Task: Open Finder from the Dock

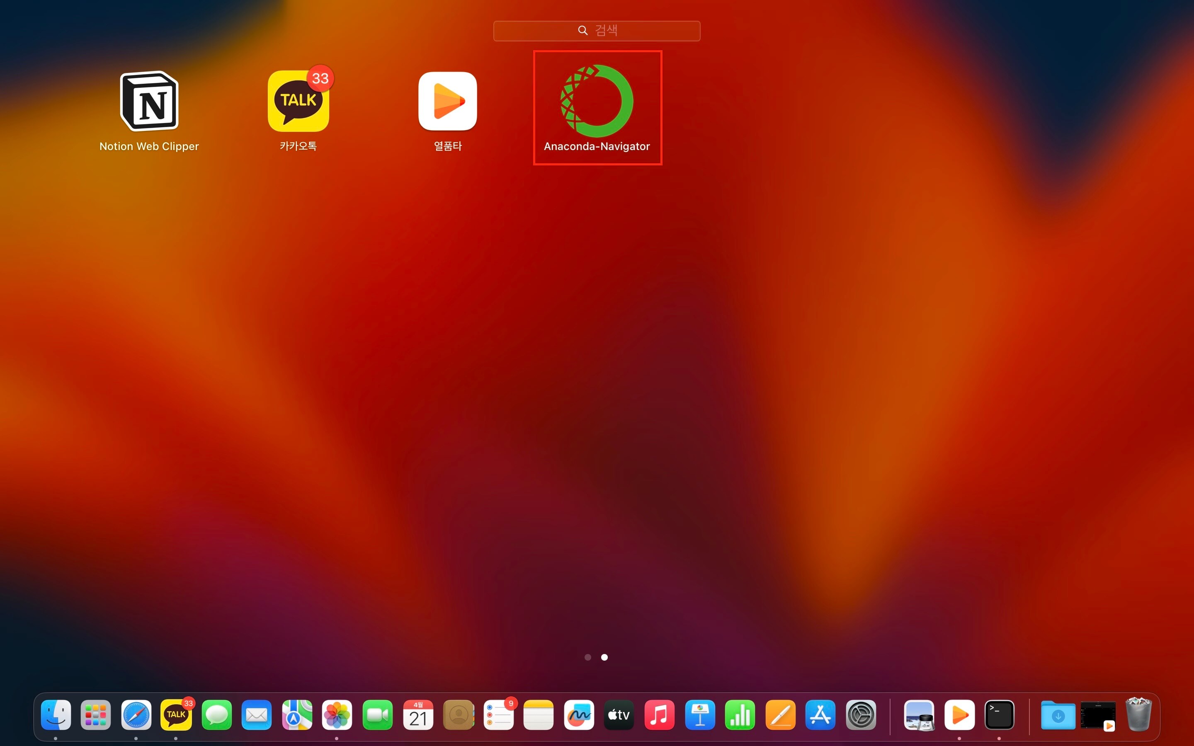Action: 56,715
